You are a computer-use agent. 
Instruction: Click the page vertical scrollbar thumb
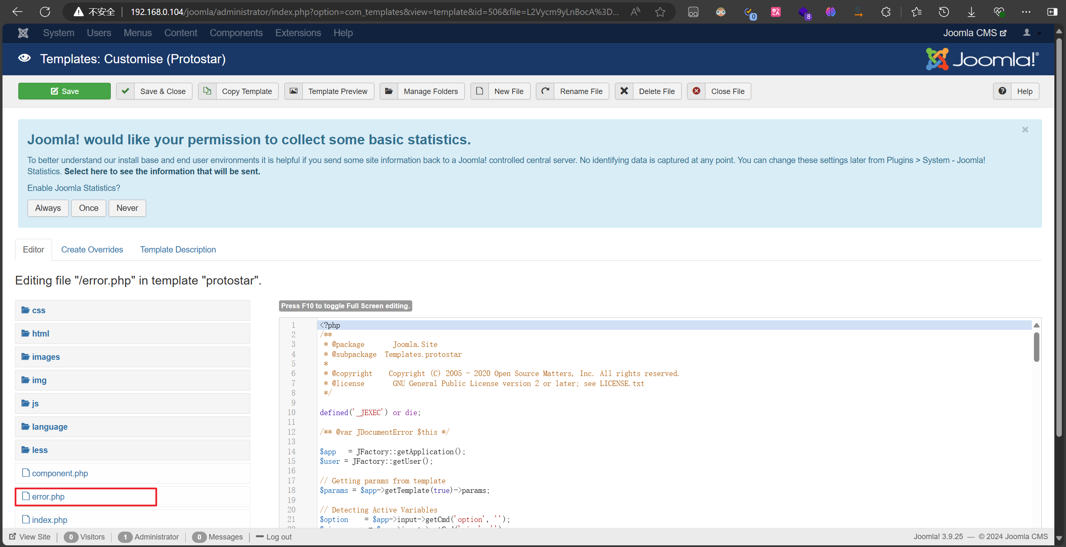tap(1060, 237)
